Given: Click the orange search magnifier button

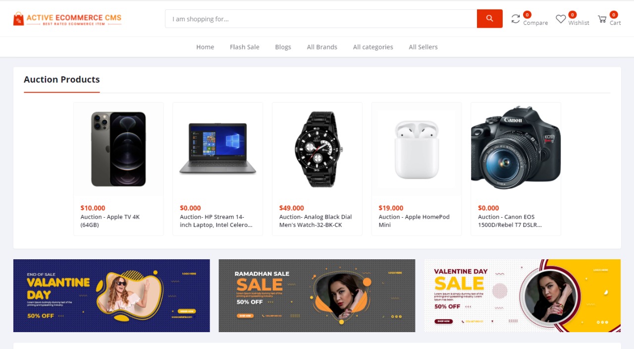Looking at the screenshot, I should [489, 18].
